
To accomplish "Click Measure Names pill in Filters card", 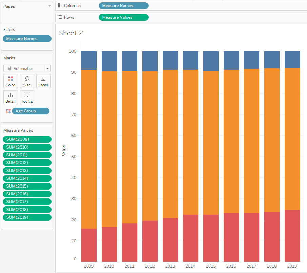I will click(27, 39).
